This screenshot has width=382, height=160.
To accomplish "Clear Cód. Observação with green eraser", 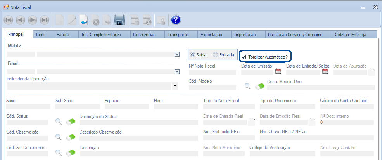I will pos(71,137).
